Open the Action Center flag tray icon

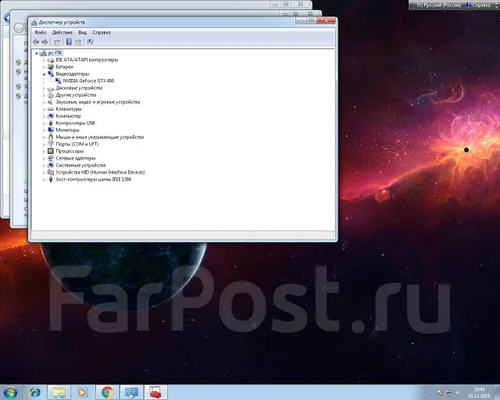(440, 393)
